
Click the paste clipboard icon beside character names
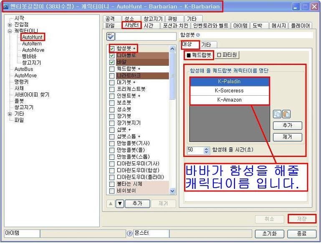286,114
